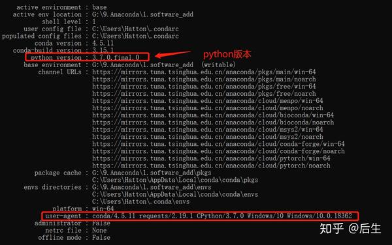Click the conda-build version 3.15.1 value

pos(103,50)
